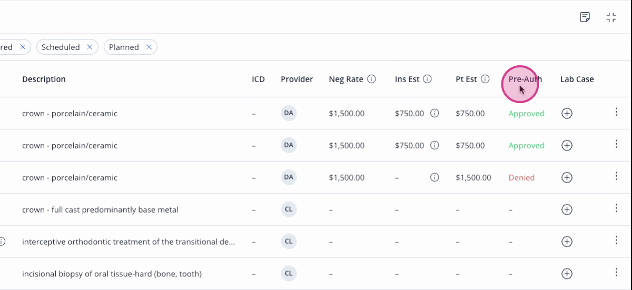The height and width of the screenshot is (290, 632).
Task: Show Ins Est info in first crown row
Action: click(x=434, y=113)
